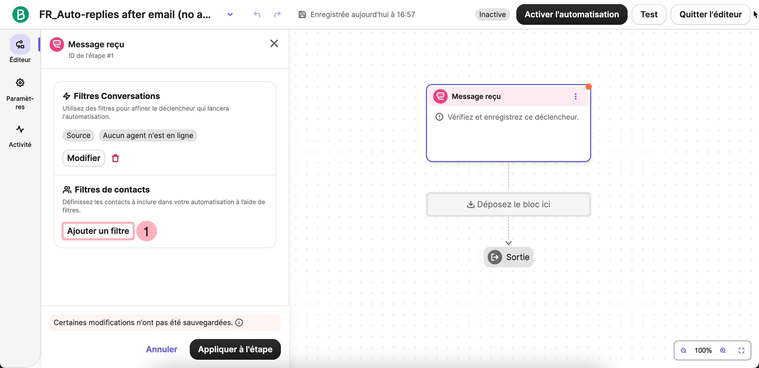
Task: Exit with Quitter l'éditeur button
Action: (710, 14)
